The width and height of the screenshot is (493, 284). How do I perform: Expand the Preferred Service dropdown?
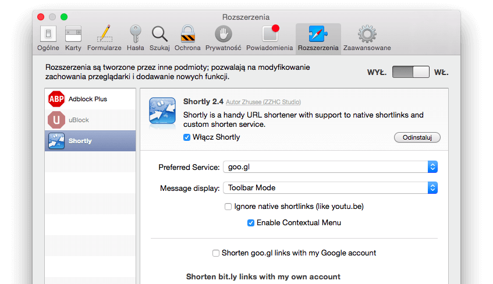[329, 167]
